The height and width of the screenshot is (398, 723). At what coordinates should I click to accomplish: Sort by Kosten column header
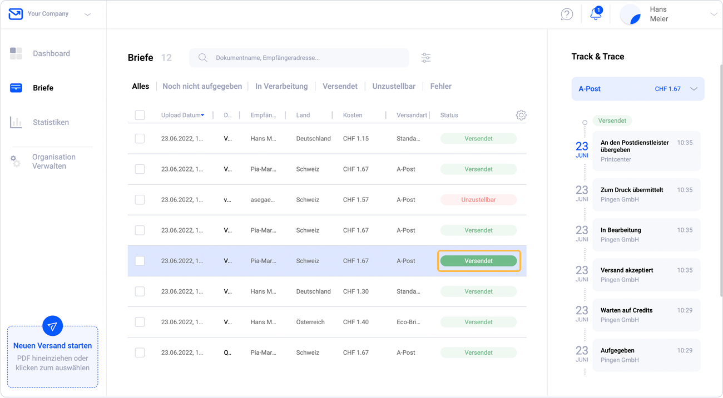click(x=353, y=115)
